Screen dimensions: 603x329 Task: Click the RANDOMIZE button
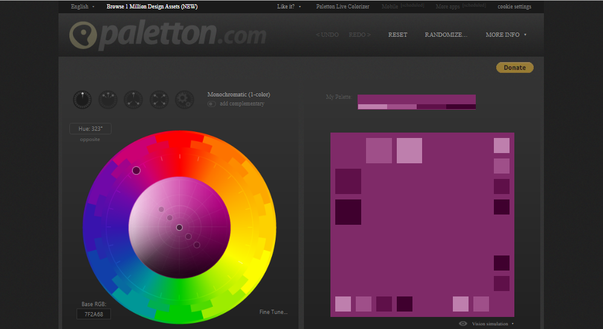(x=446, y=34)
